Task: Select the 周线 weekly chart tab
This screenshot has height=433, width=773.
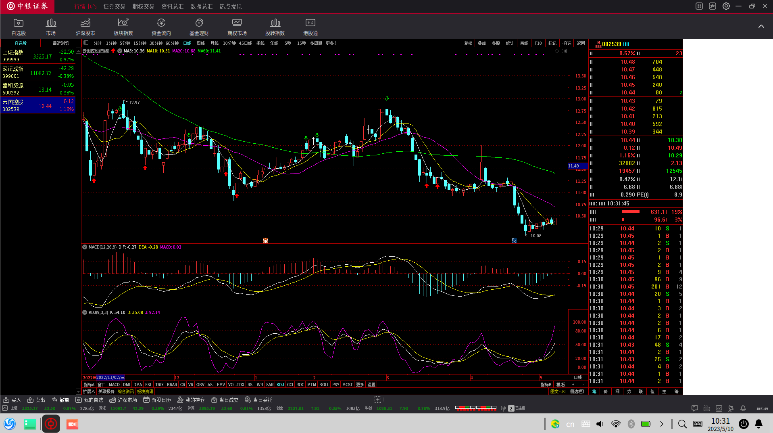Action: click(201, 43)
